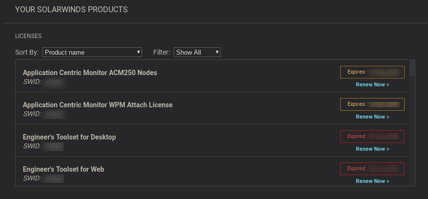
Task: Renew Engineer's Toolset for Desktop
Action: [372, 149]
